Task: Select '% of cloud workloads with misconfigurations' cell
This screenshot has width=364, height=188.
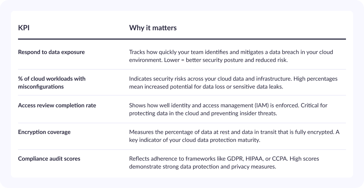Action: point(52,82)
